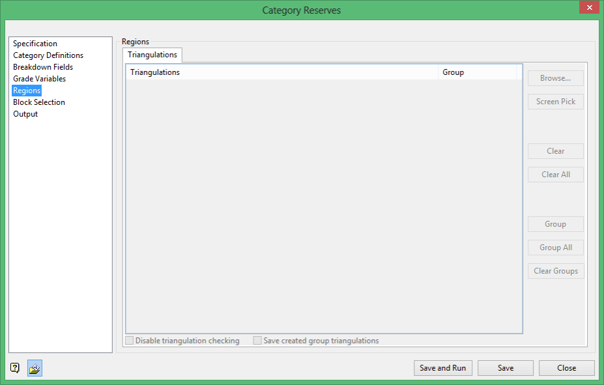Select the Triangulations tab
Viewport: 604px width, 385px height.
click(152, 55)
